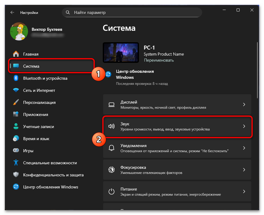Click the Персонализация brush icon
The image size is (264, 215).
point(16,102)
